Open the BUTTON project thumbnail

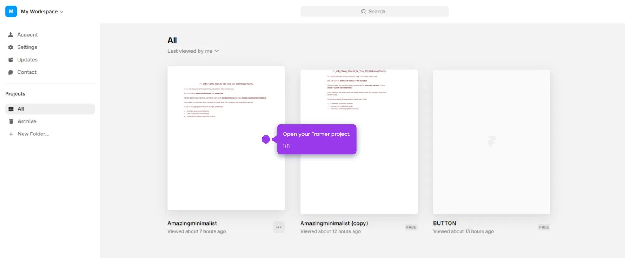492,142
